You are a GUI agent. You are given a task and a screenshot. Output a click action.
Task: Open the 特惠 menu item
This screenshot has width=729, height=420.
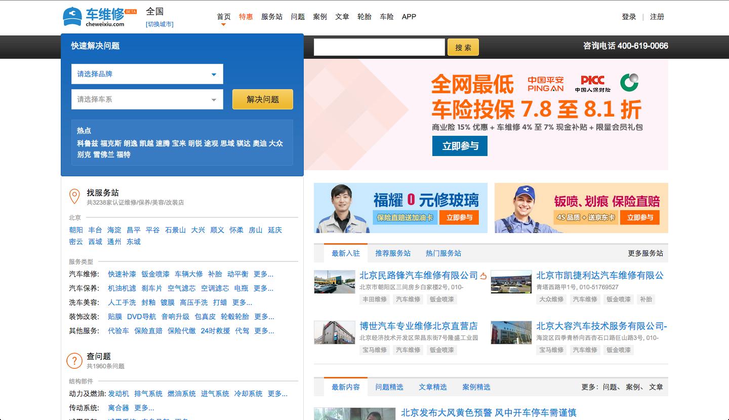tap(246, 17)
